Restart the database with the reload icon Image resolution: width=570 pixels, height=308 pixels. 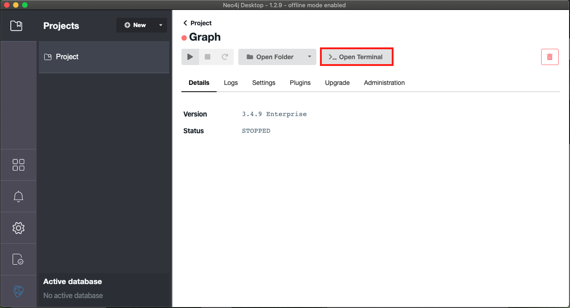225,57
